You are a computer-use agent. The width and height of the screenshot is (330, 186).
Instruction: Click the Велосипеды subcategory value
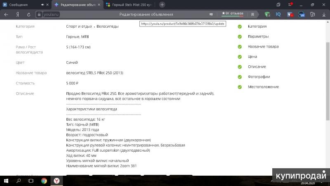[108, 26]
